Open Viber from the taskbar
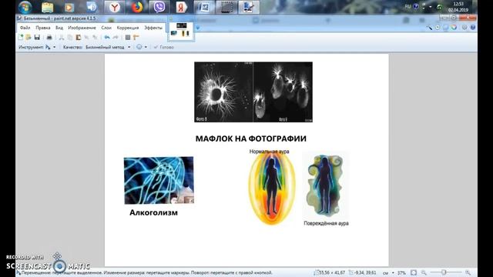Viewport: 493px width, 277px height. (x=159, y=7)
